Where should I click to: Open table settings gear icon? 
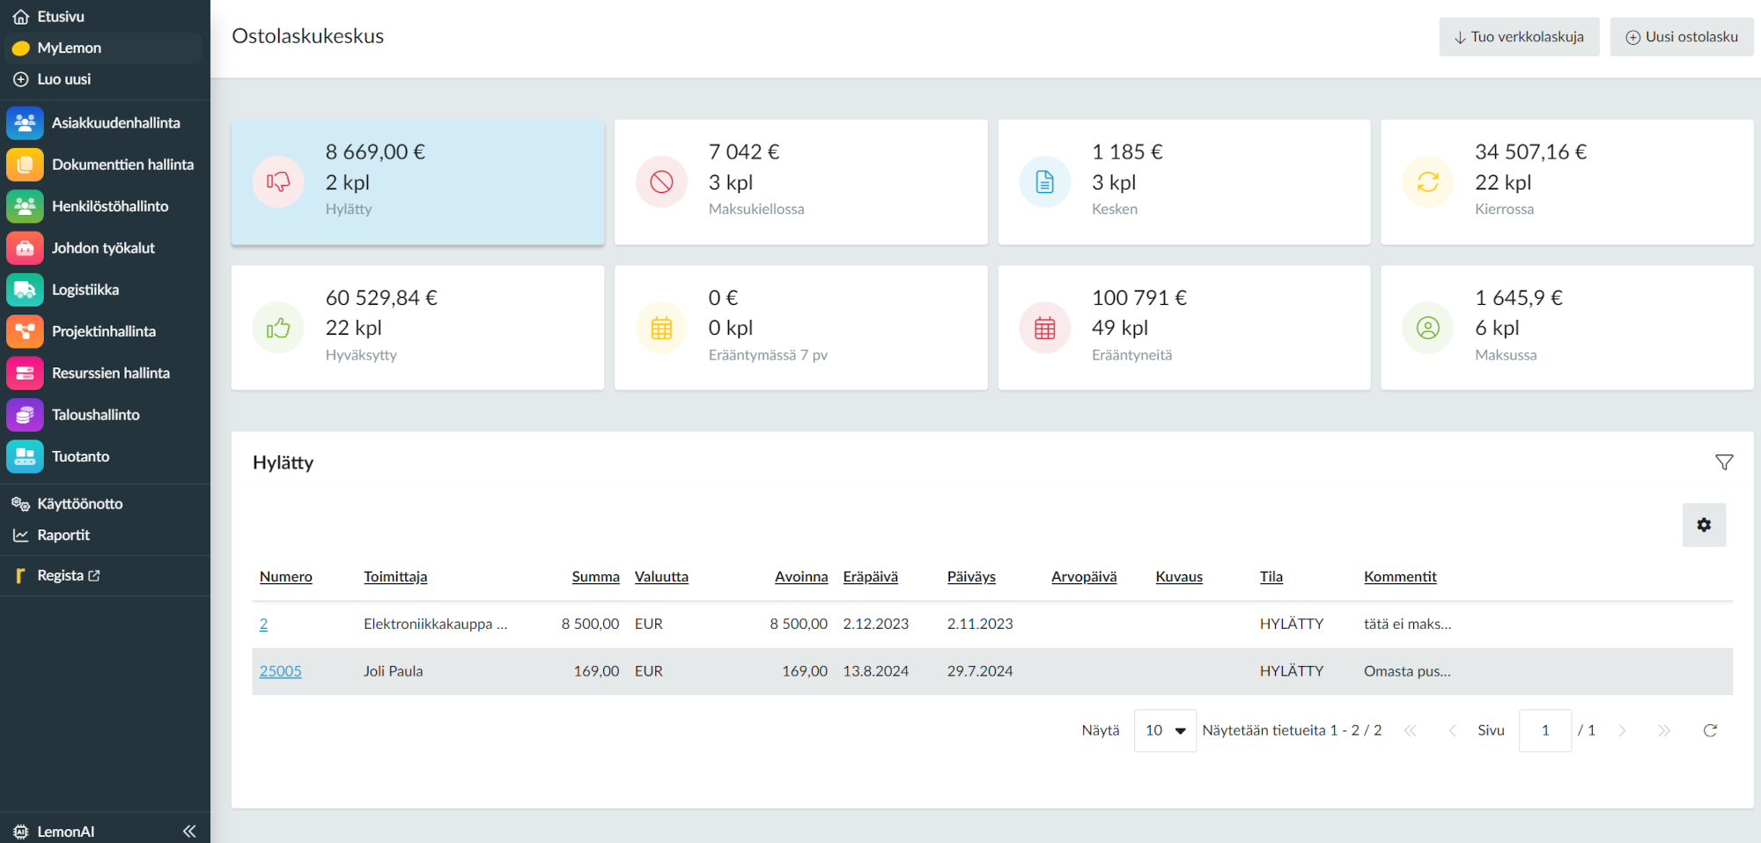1704,525
